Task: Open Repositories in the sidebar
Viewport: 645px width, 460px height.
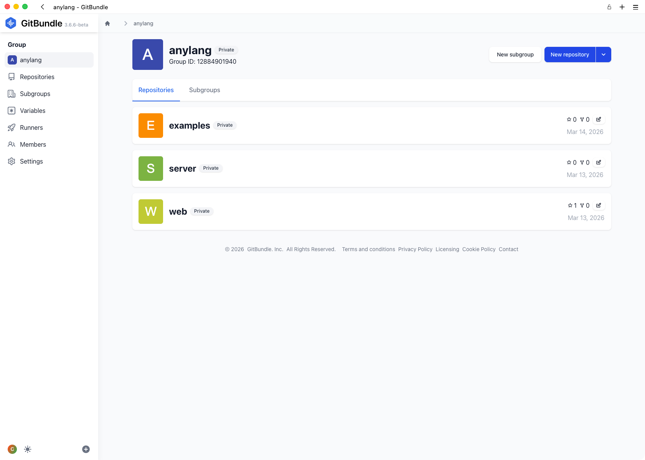Action: coord(49,77)
